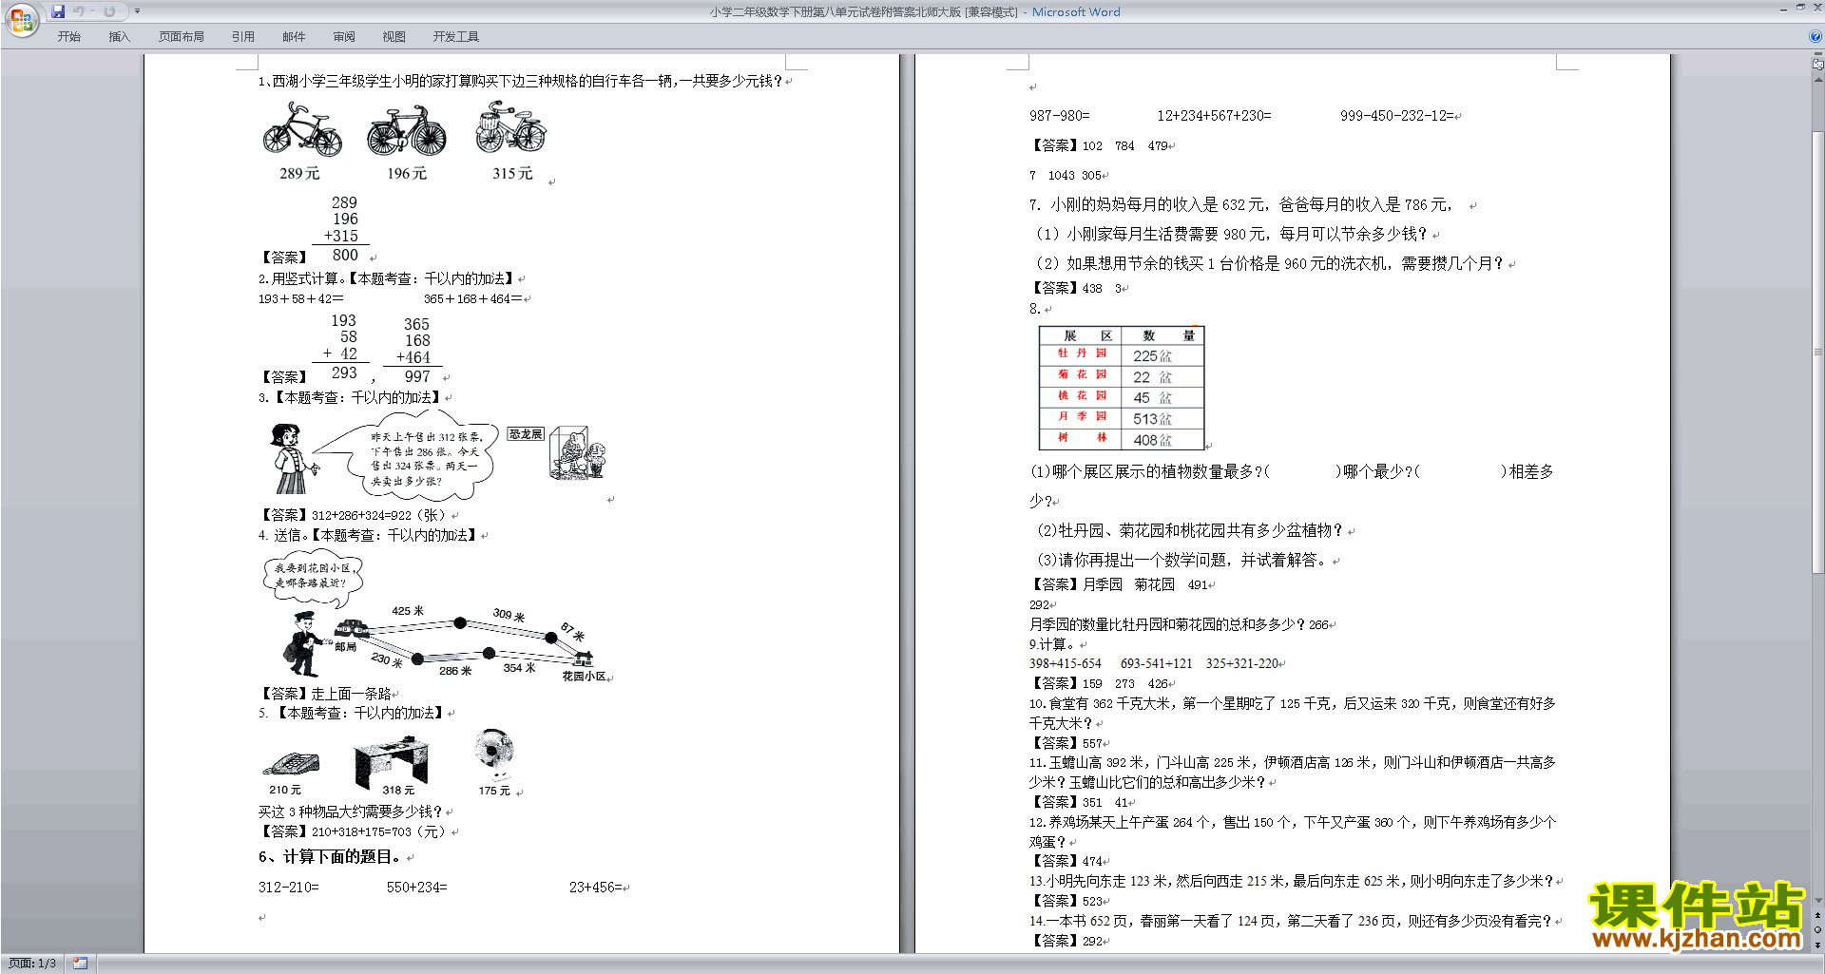
Task: Click the 恐龙展 label box
Action: point(526,433)
